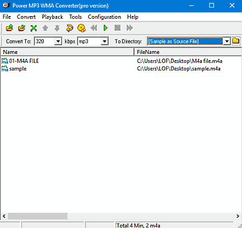Select the 01-M4A FILE row
This screenshot has width=242, height=228.
(24, 61)
